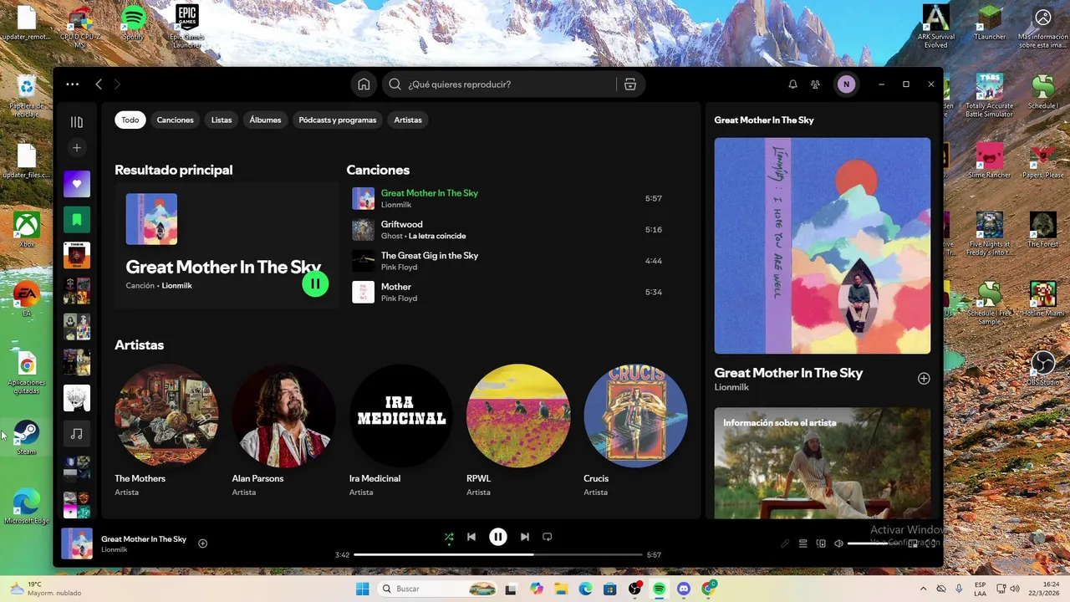Viewport: 1070px width, 602px height.
Task: Toggle repeat mode
Action: 548,537
